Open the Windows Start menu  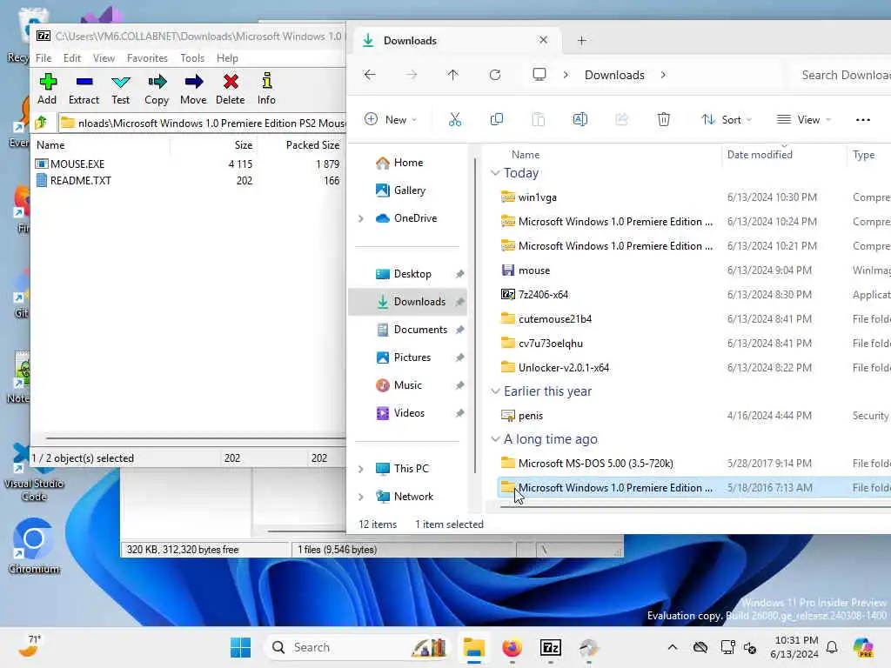(240, 647)
